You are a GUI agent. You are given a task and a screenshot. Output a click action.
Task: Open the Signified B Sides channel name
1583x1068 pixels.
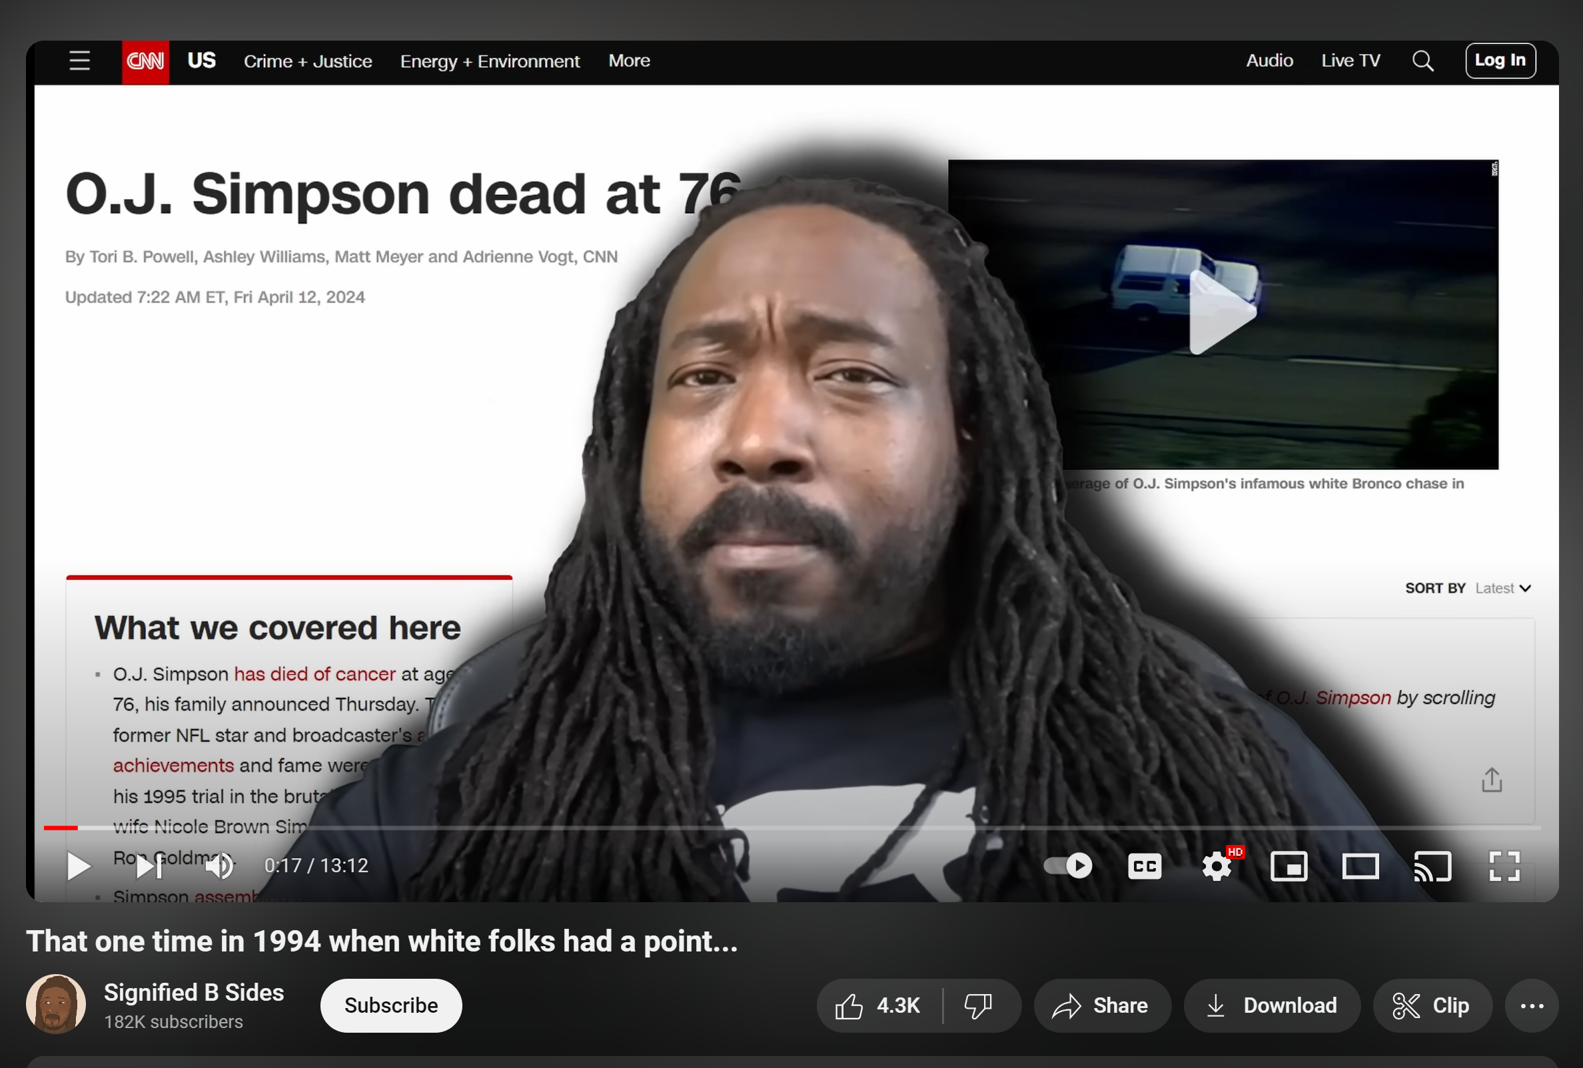(x=194, y=993)
